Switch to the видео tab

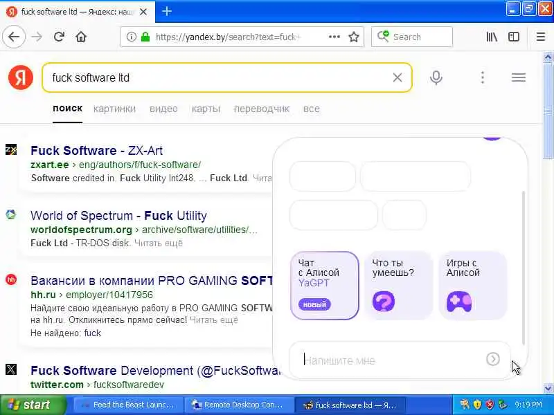click(163, 109)
